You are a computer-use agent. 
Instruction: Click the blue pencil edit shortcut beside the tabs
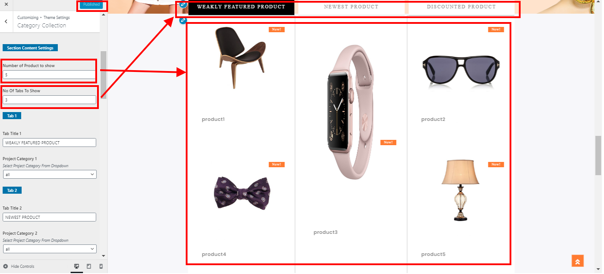(x=184, y=4)
